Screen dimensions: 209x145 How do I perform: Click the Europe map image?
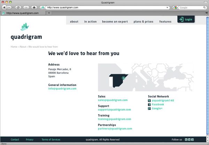pyautogui.click(x=146, y=77)
